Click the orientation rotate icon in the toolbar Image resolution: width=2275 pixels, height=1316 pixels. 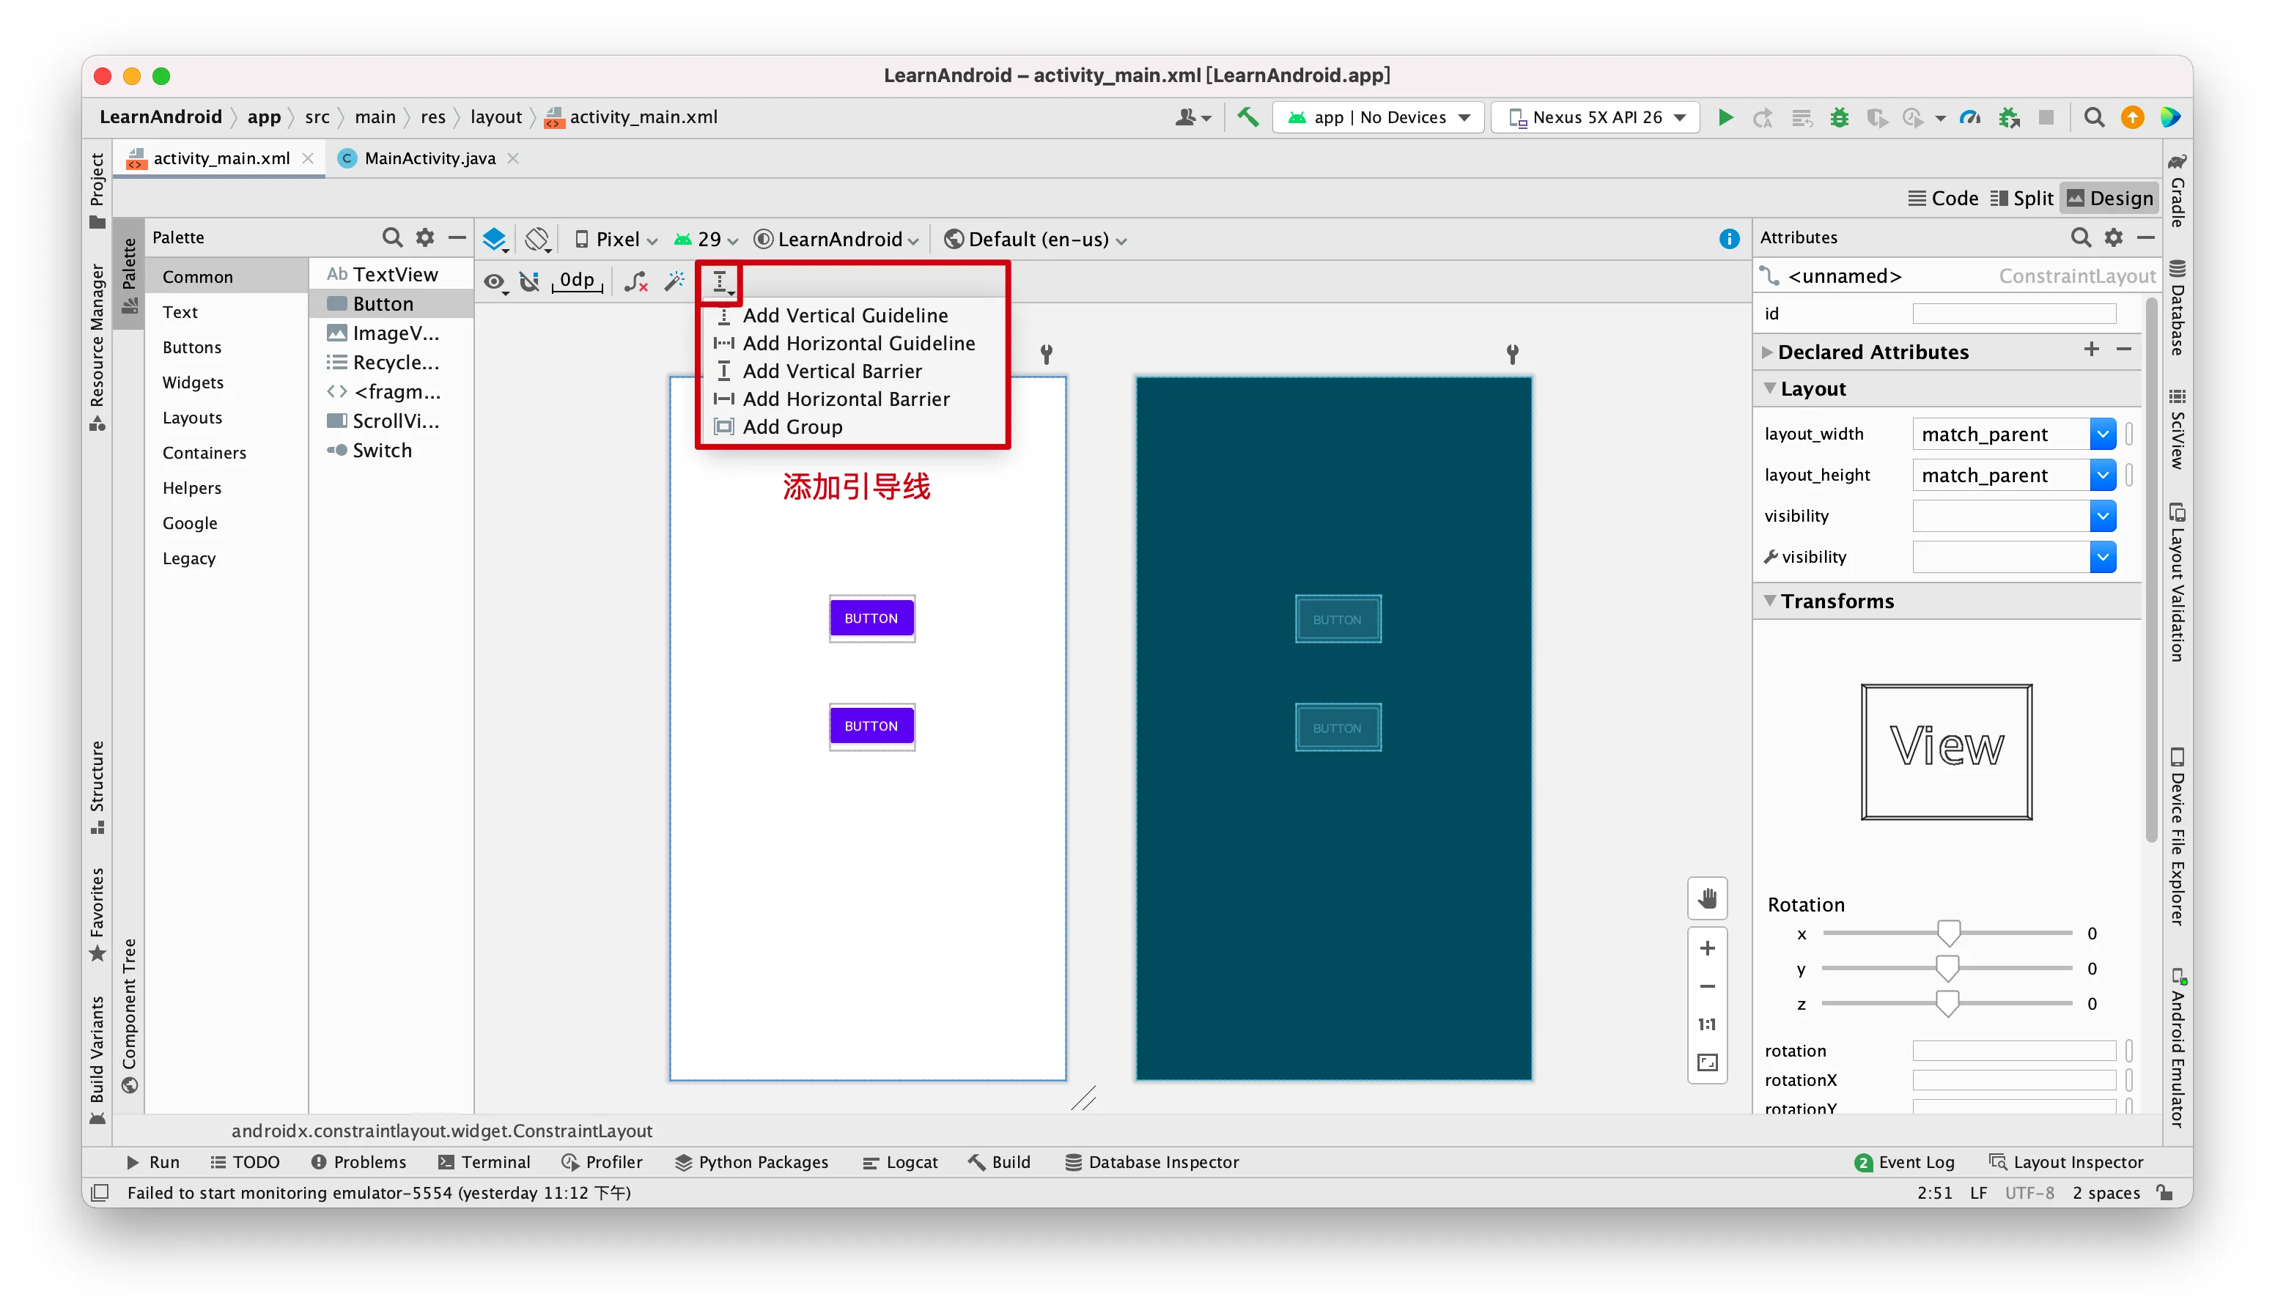pos(537,239)
